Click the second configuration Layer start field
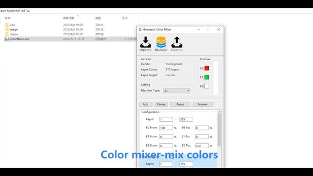 pos(166,164)
